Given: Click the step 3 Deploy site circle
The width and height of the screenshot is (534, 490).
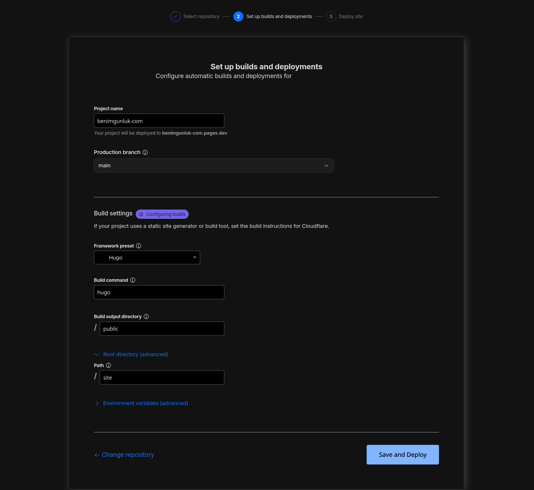Looking at the screenshot, I should tap(331, 16).
